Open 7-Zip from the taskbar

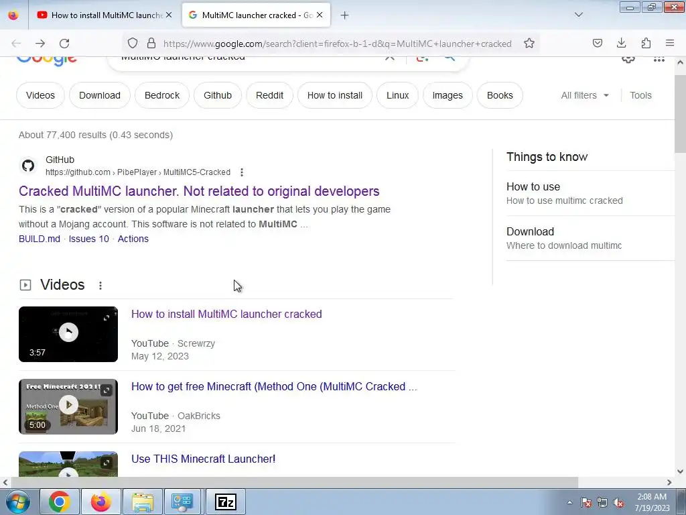[226, 502]
